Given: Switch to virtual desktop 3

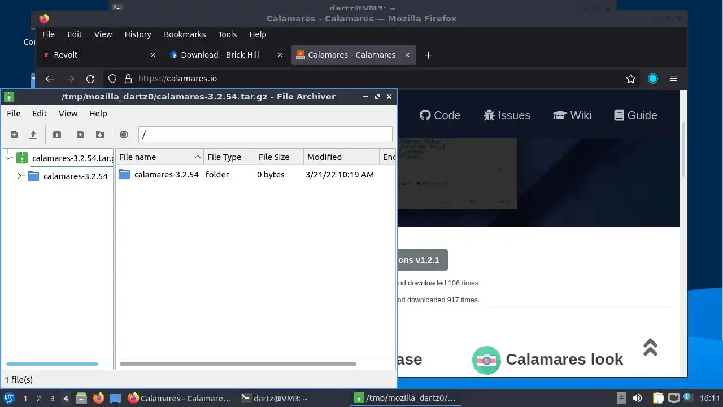Looking at the screenshot, I should pos(52,399).
